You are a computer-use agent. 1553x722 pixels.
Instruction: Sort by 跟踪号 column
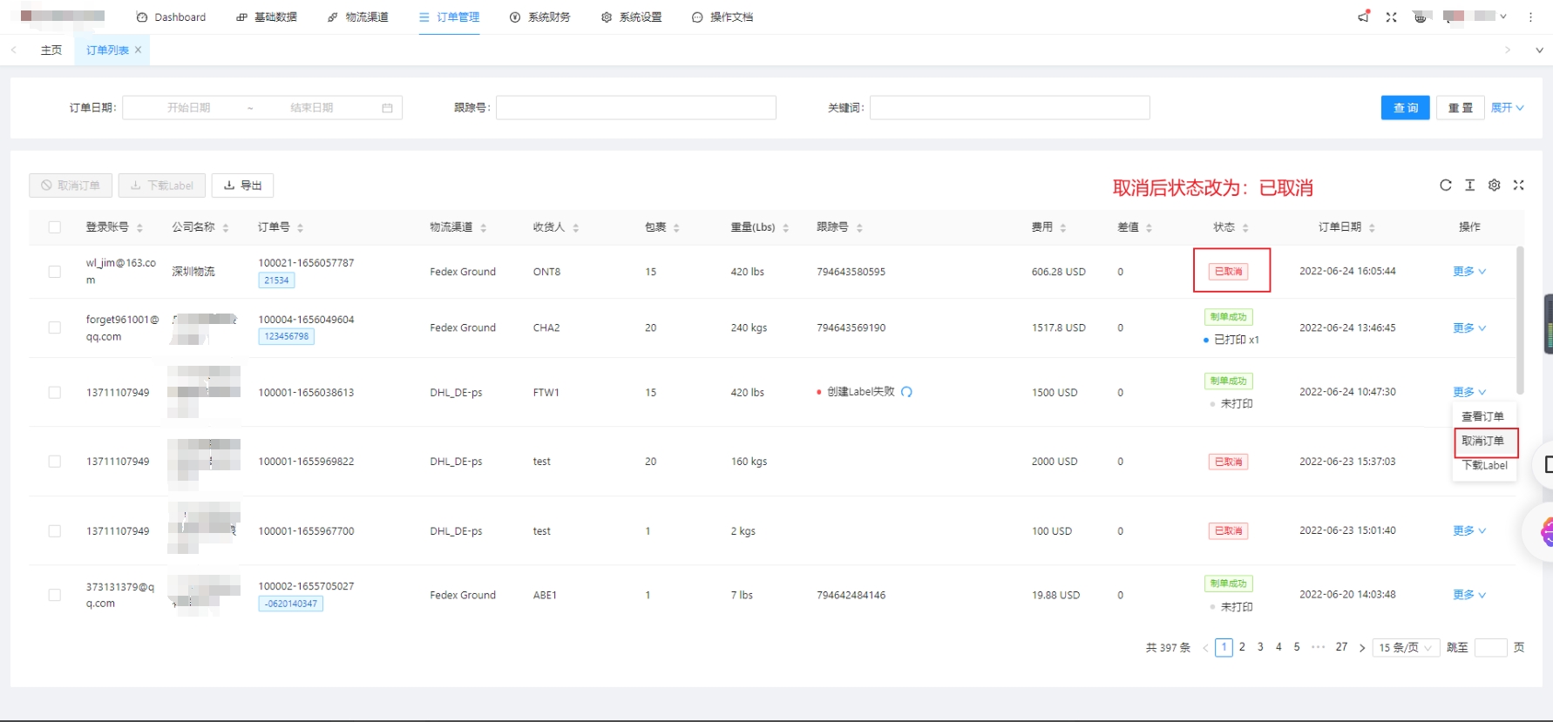pos(859,227)
